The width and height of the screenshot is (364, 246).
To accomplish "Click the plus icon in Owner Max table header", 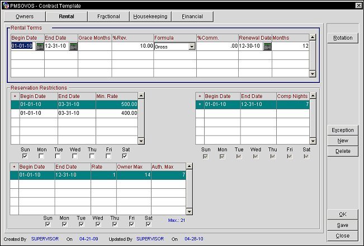I will pyautogui.click(x=15, y=166).
